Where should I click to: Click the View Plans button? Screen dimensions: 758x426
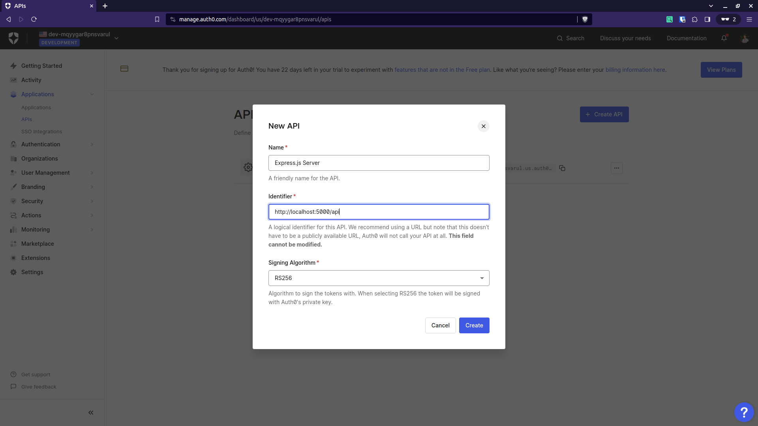click(x=721, y=69)
